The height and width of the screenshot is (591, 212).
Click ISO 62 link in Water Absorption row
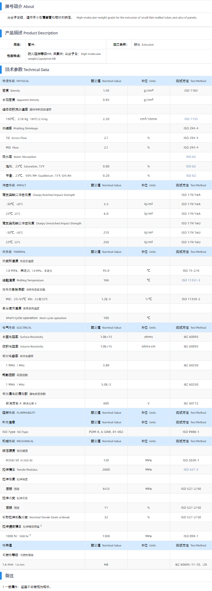point(191,157)
